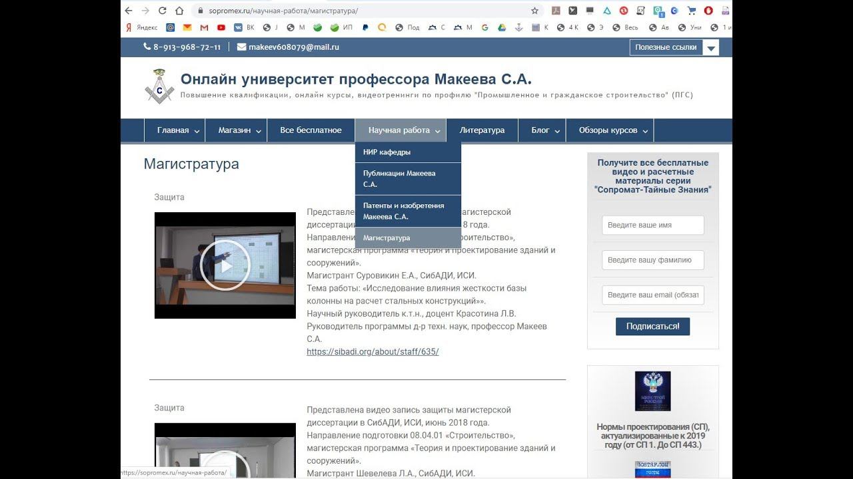This screenshot has width=853, height=479.
Task: Click the Подписаться! button
Action: click(653, 326)
